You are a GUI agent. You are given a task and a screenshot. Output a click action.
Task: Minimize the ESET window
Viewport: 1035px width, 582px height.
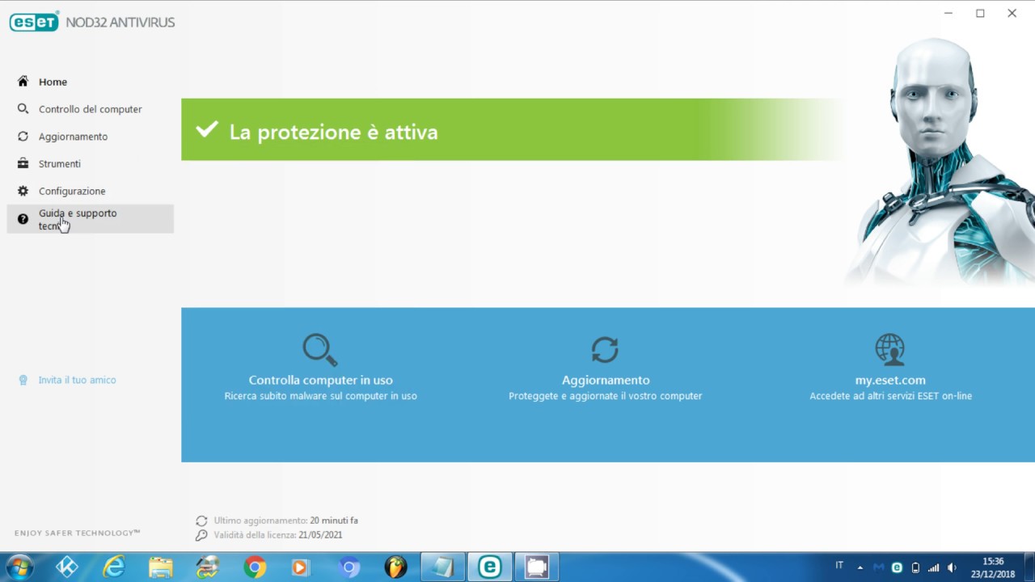pyautogui.click(x=949, y=13)
